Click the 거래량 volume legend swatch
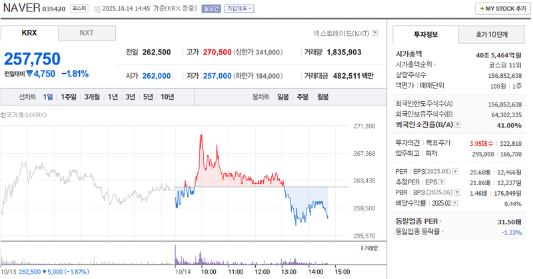This screenshot has height=279, width=533. click(362, 248)
